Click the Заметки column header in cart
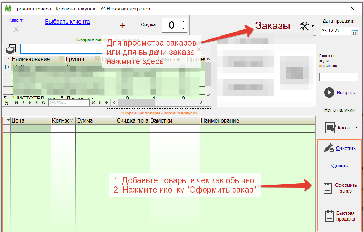Viewport: 363px width, 232px height. (175, 121)
